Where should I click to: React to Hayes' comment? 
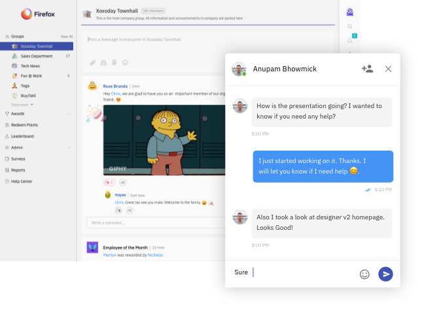coord(118,210)
